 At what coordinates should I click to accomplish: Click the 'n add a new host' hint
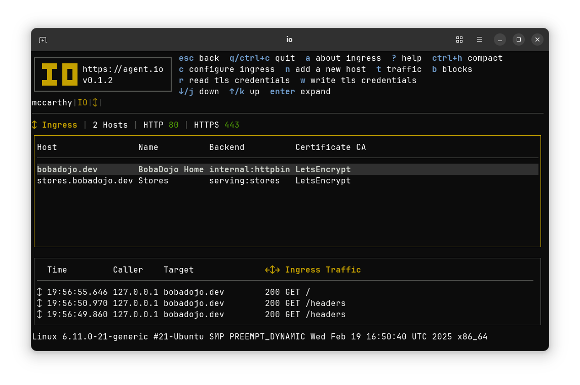tap(326, 69)
